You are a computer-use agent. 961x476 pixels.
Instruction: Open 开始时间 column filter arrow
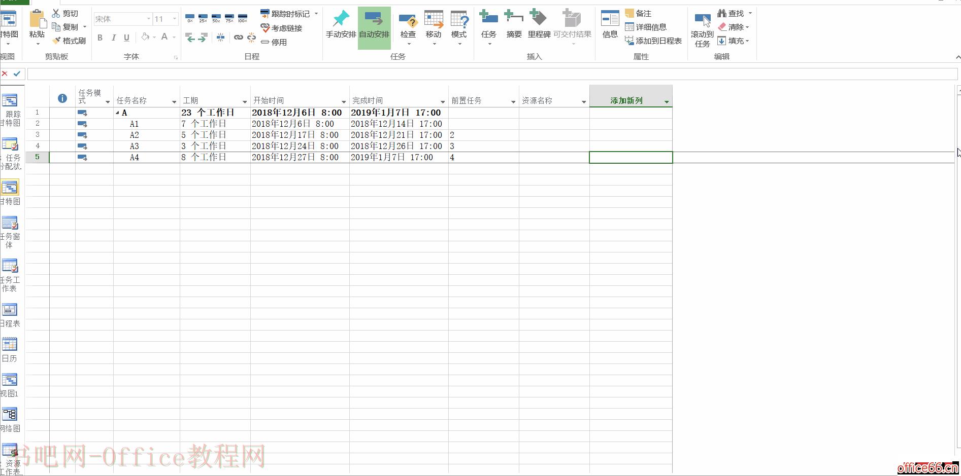(344, 102)
